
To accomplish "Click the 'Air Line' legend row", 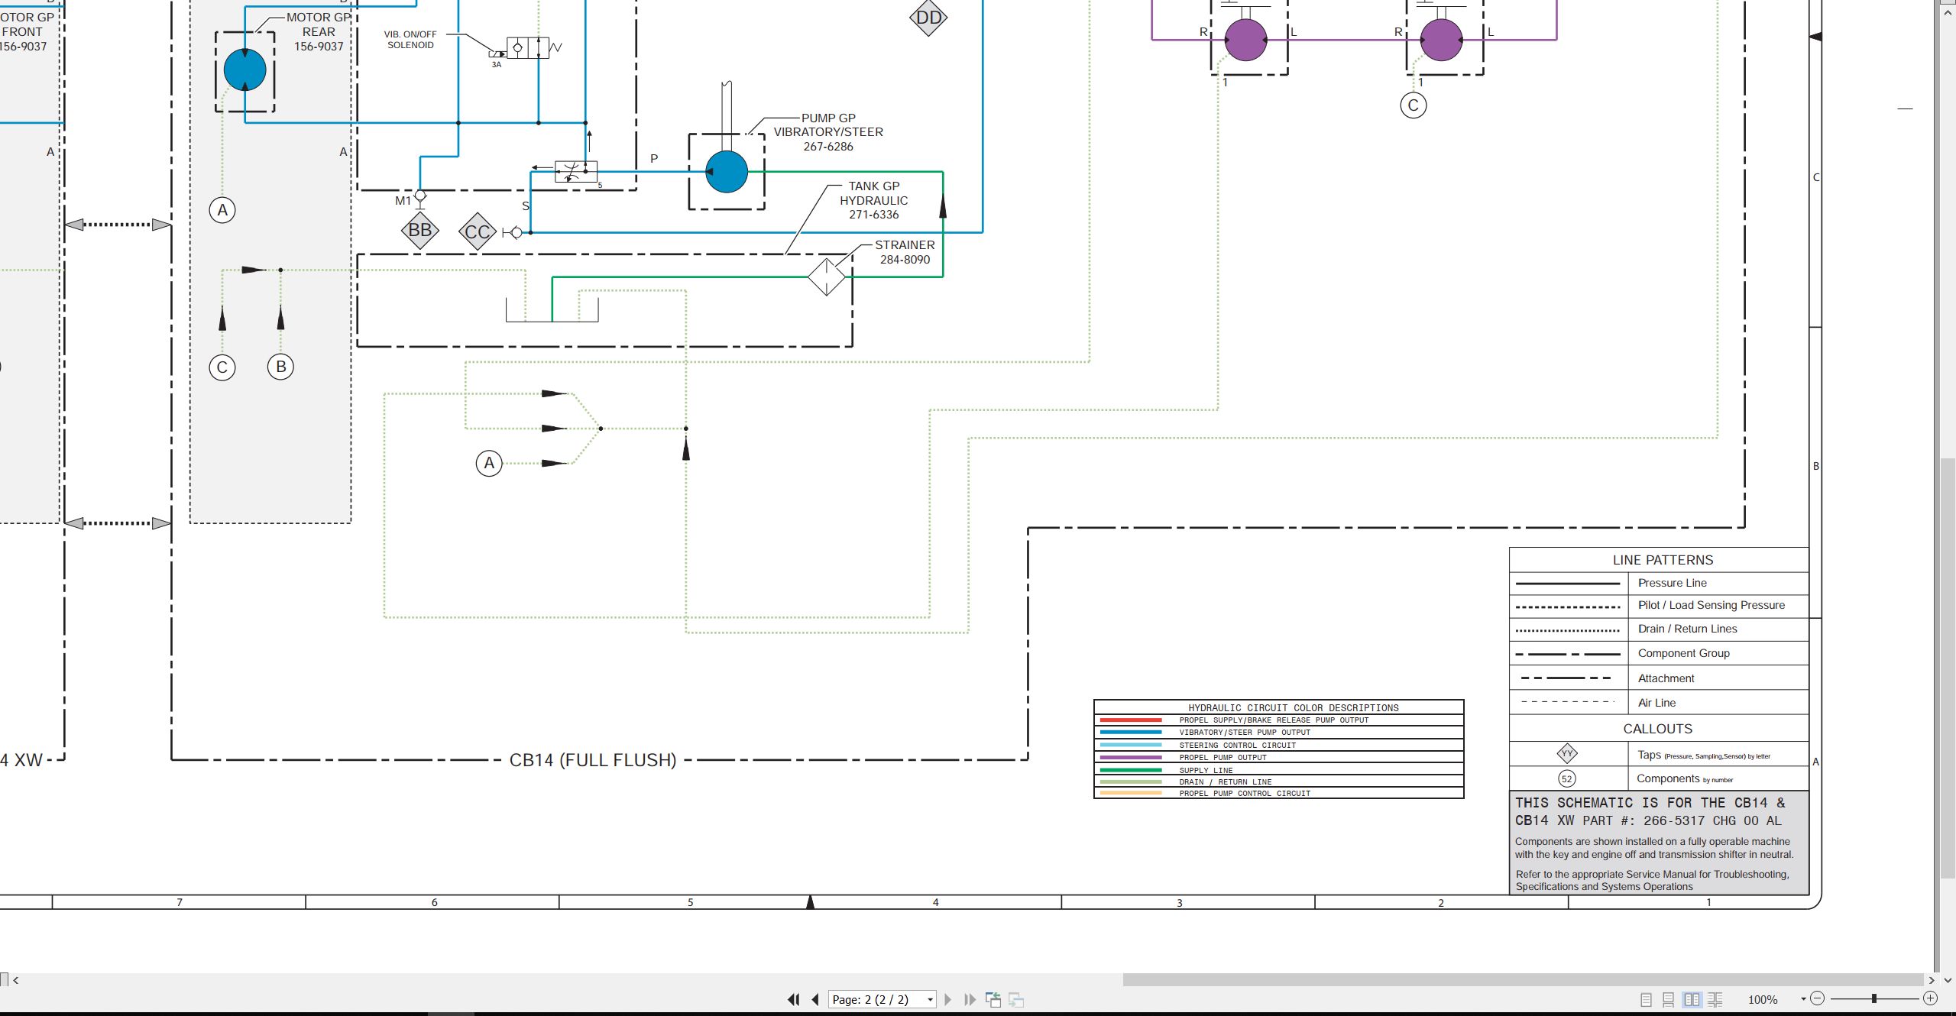I will pos(1659,703).
